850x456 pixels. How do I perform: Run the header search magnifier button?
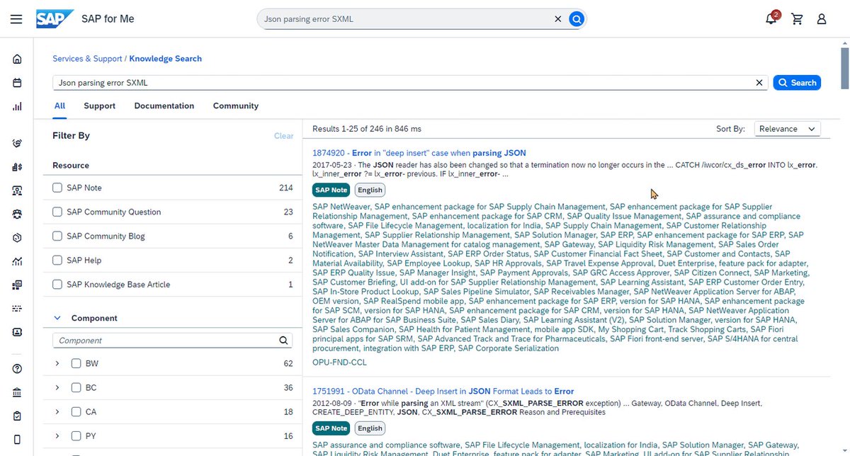(577, 19)
